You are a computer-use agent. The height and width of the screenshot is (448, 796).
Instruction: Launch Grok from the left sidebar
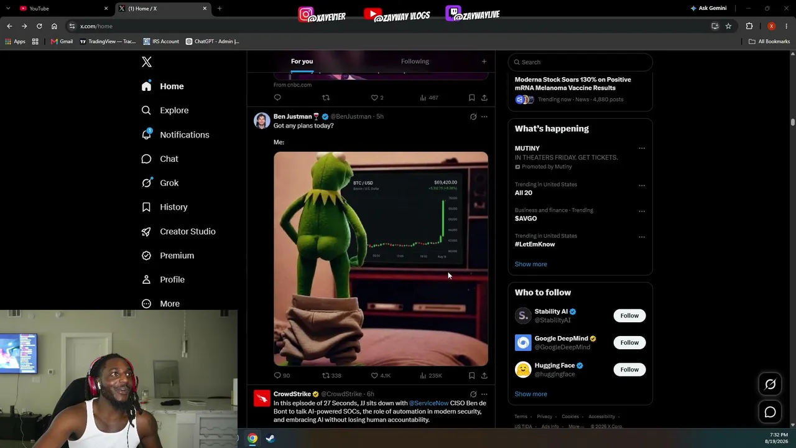coord(160,183)
